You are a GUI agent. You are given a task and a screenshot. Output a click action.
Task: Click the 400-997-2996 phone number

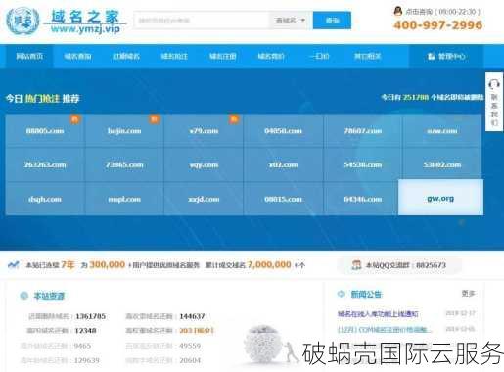[x=438, y=24]
